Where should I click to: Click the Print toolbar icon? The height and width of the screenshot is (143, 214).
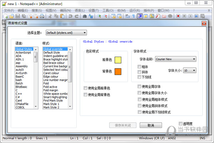(x=42, y=16)
